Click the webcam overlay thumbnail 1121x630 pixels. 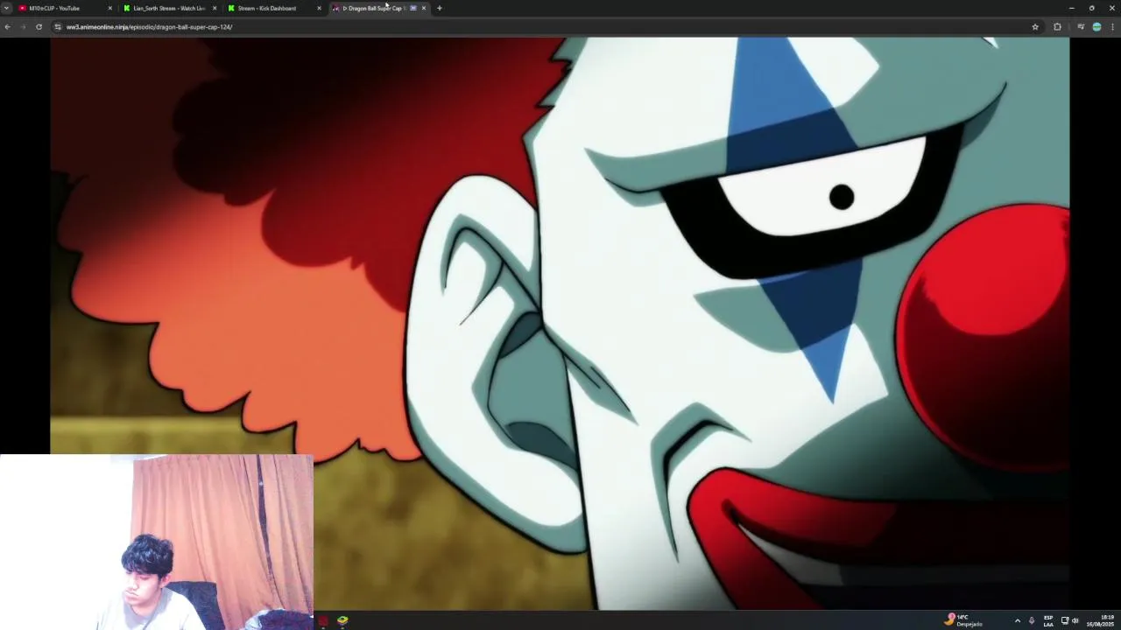[x=157, y=542]
